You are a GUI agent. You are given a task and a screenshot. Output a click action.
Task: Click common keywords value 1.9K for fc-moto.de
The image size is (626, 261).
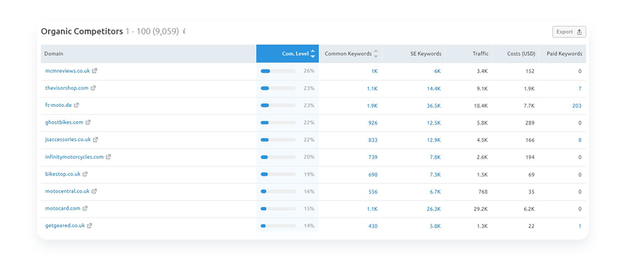(372, 105)
